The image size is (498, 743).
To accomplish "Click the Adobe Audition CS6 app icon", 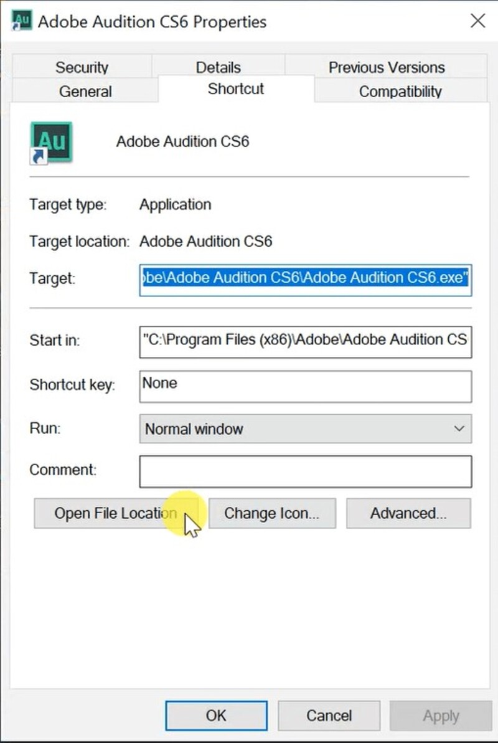I will click(x=50, y=141).
